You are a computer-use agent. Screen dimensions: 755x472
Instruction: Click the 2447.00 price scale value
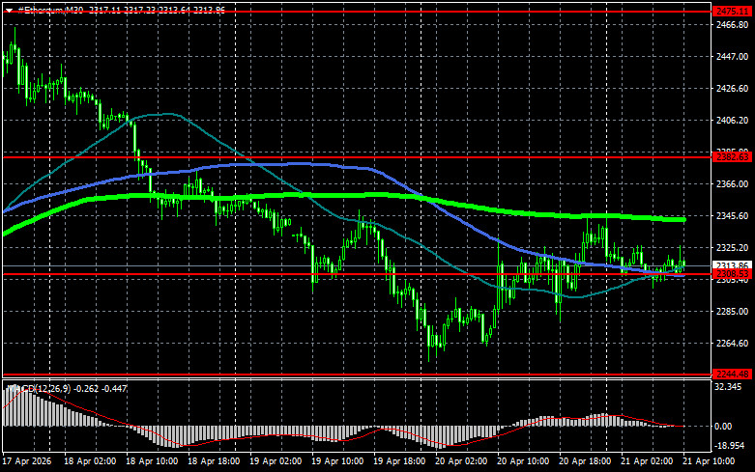pyautogui.click(x=733, y=56)
